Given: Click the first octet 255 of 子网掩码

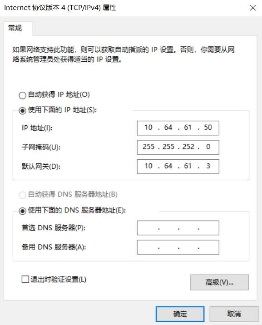Looking at the screenshot, I should pyautogui.click(x=148, y=147).
